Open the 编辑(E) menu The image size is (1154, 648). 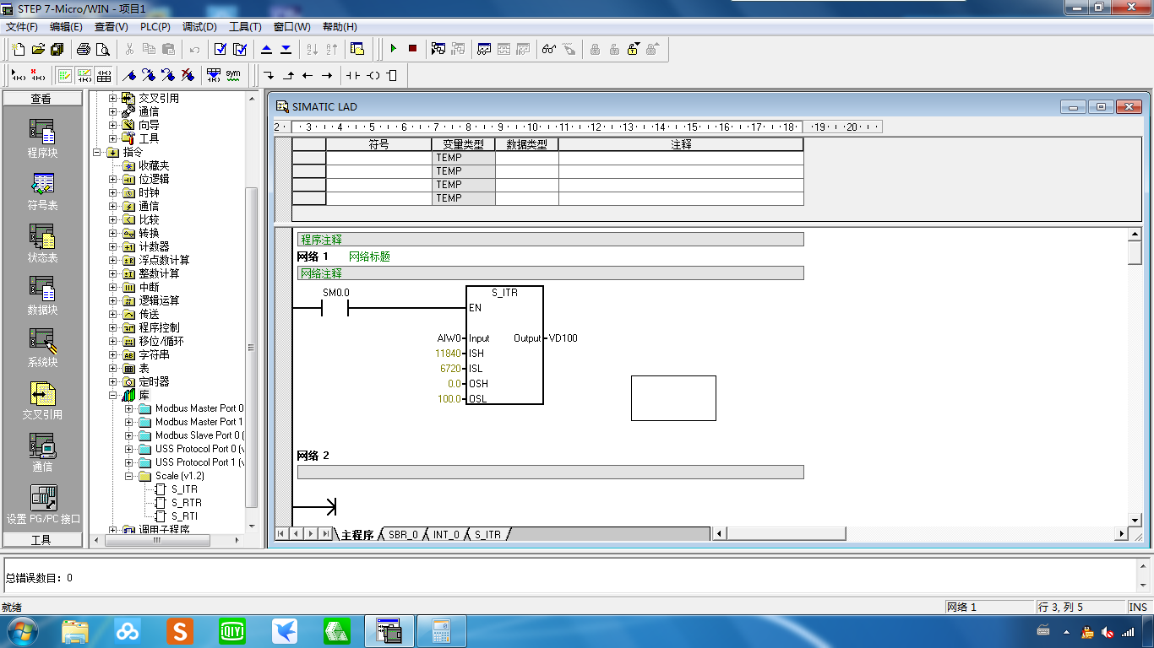coord(66,27)
